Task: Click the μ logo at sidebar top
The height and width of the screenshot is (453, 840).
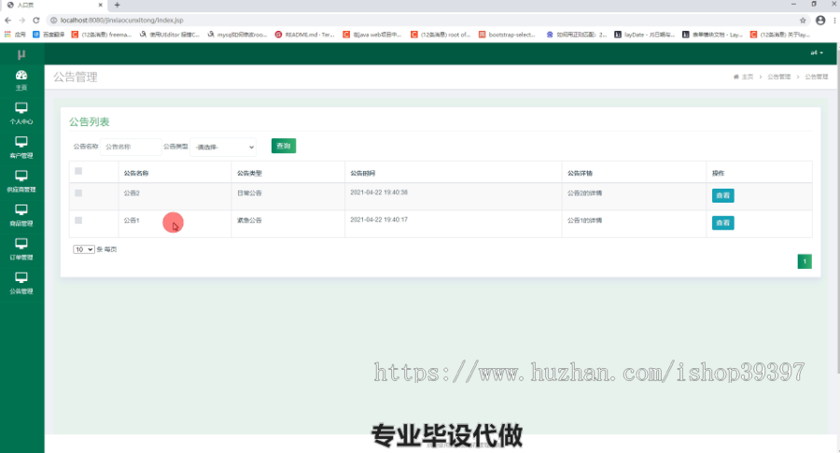Action: (x=21, y=54)
